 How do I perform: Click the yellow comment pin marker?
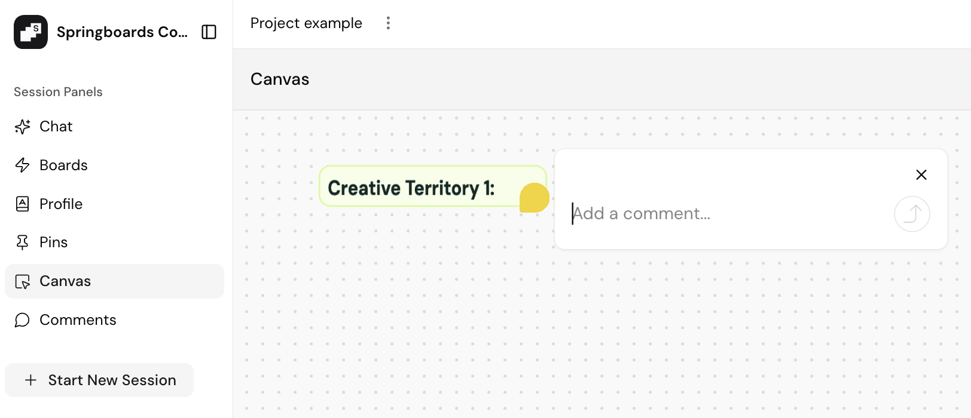pyautogui.click(x=534, y=198)
